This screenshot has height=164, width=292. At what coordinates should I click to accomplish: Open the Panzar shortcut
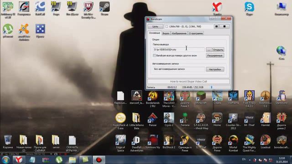pyautogui.click(x=153, y=119)
